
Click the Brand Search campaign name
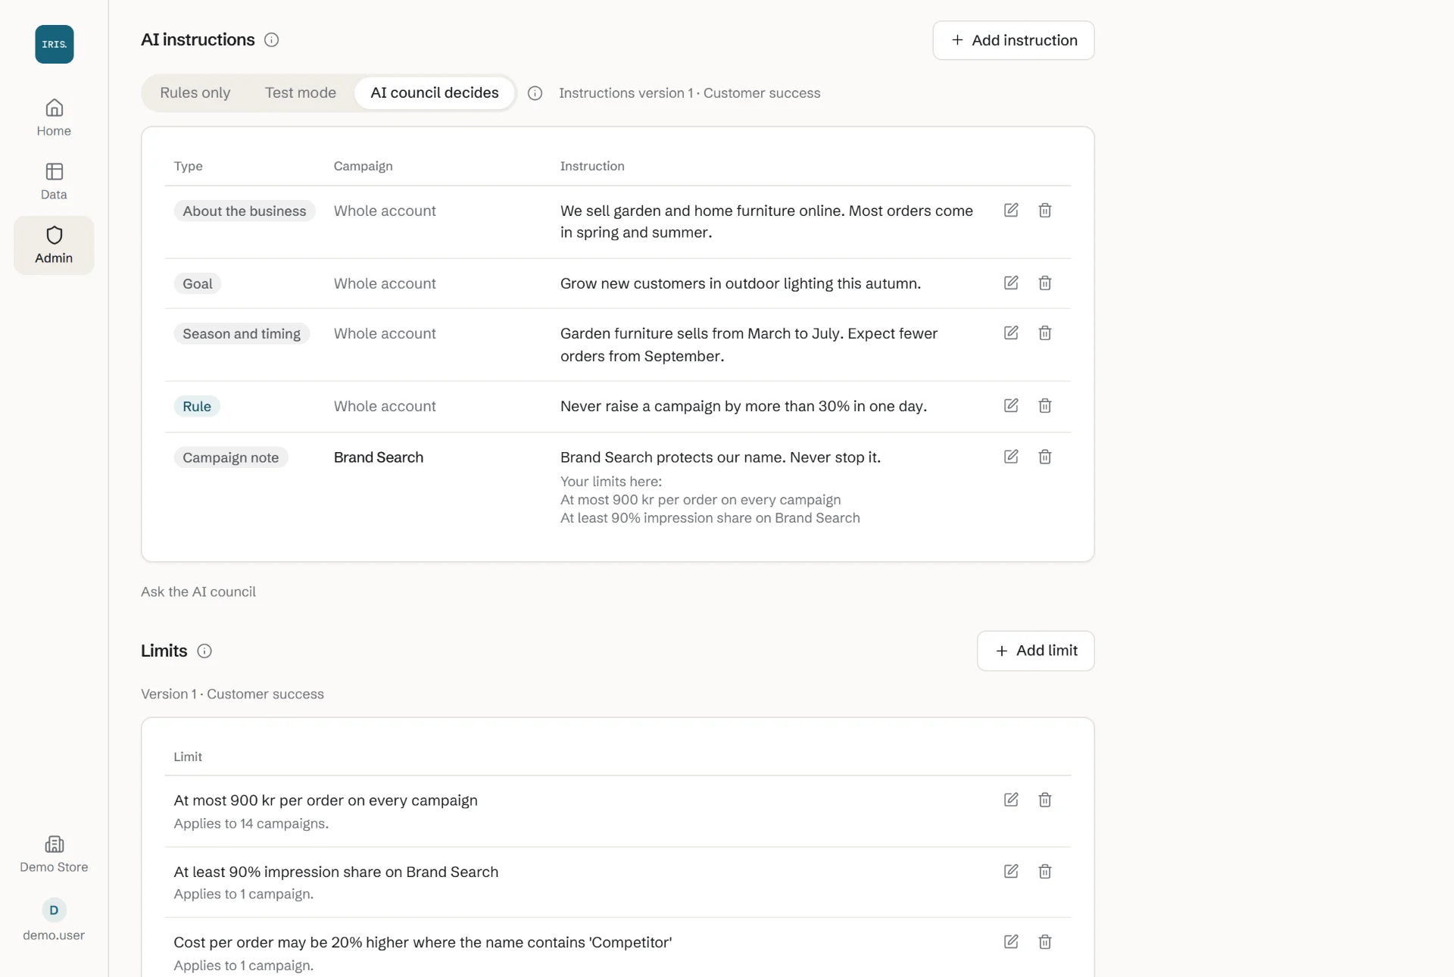(x=379, y=457)
